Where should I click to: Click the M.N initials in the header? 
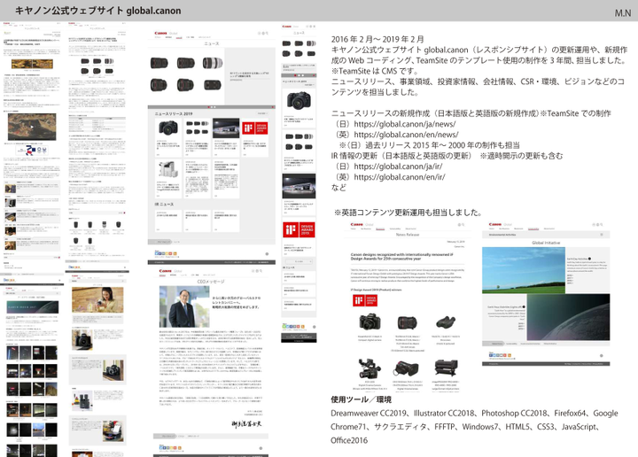tap(623, 13)
